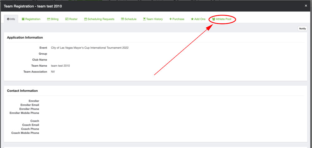
Task: Click the Contact Information section heading
Action: [x=22, y=91]
